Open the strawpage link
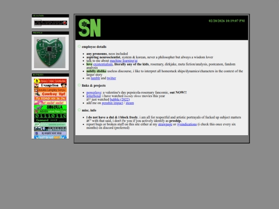This screenshot has height=209, width=279. pyautogui.click(x=165, y=124)
